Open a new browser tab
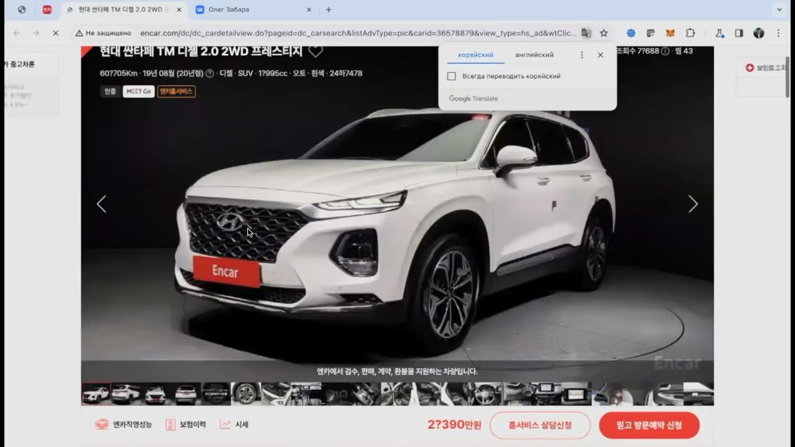 [x=329, y=9]
